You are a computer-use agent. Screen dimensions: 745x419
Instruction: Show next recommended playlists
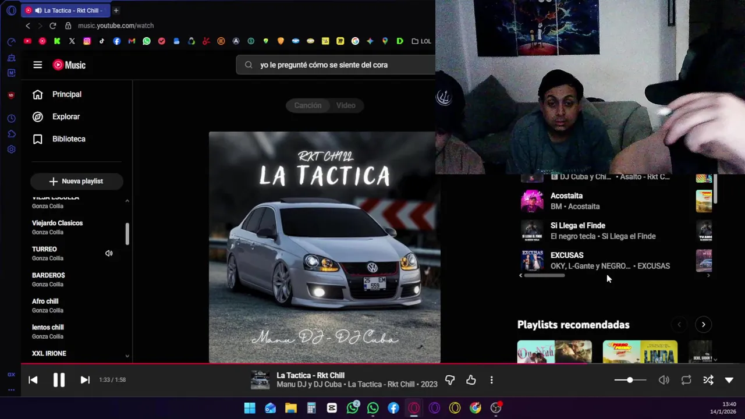pos(703,325)
